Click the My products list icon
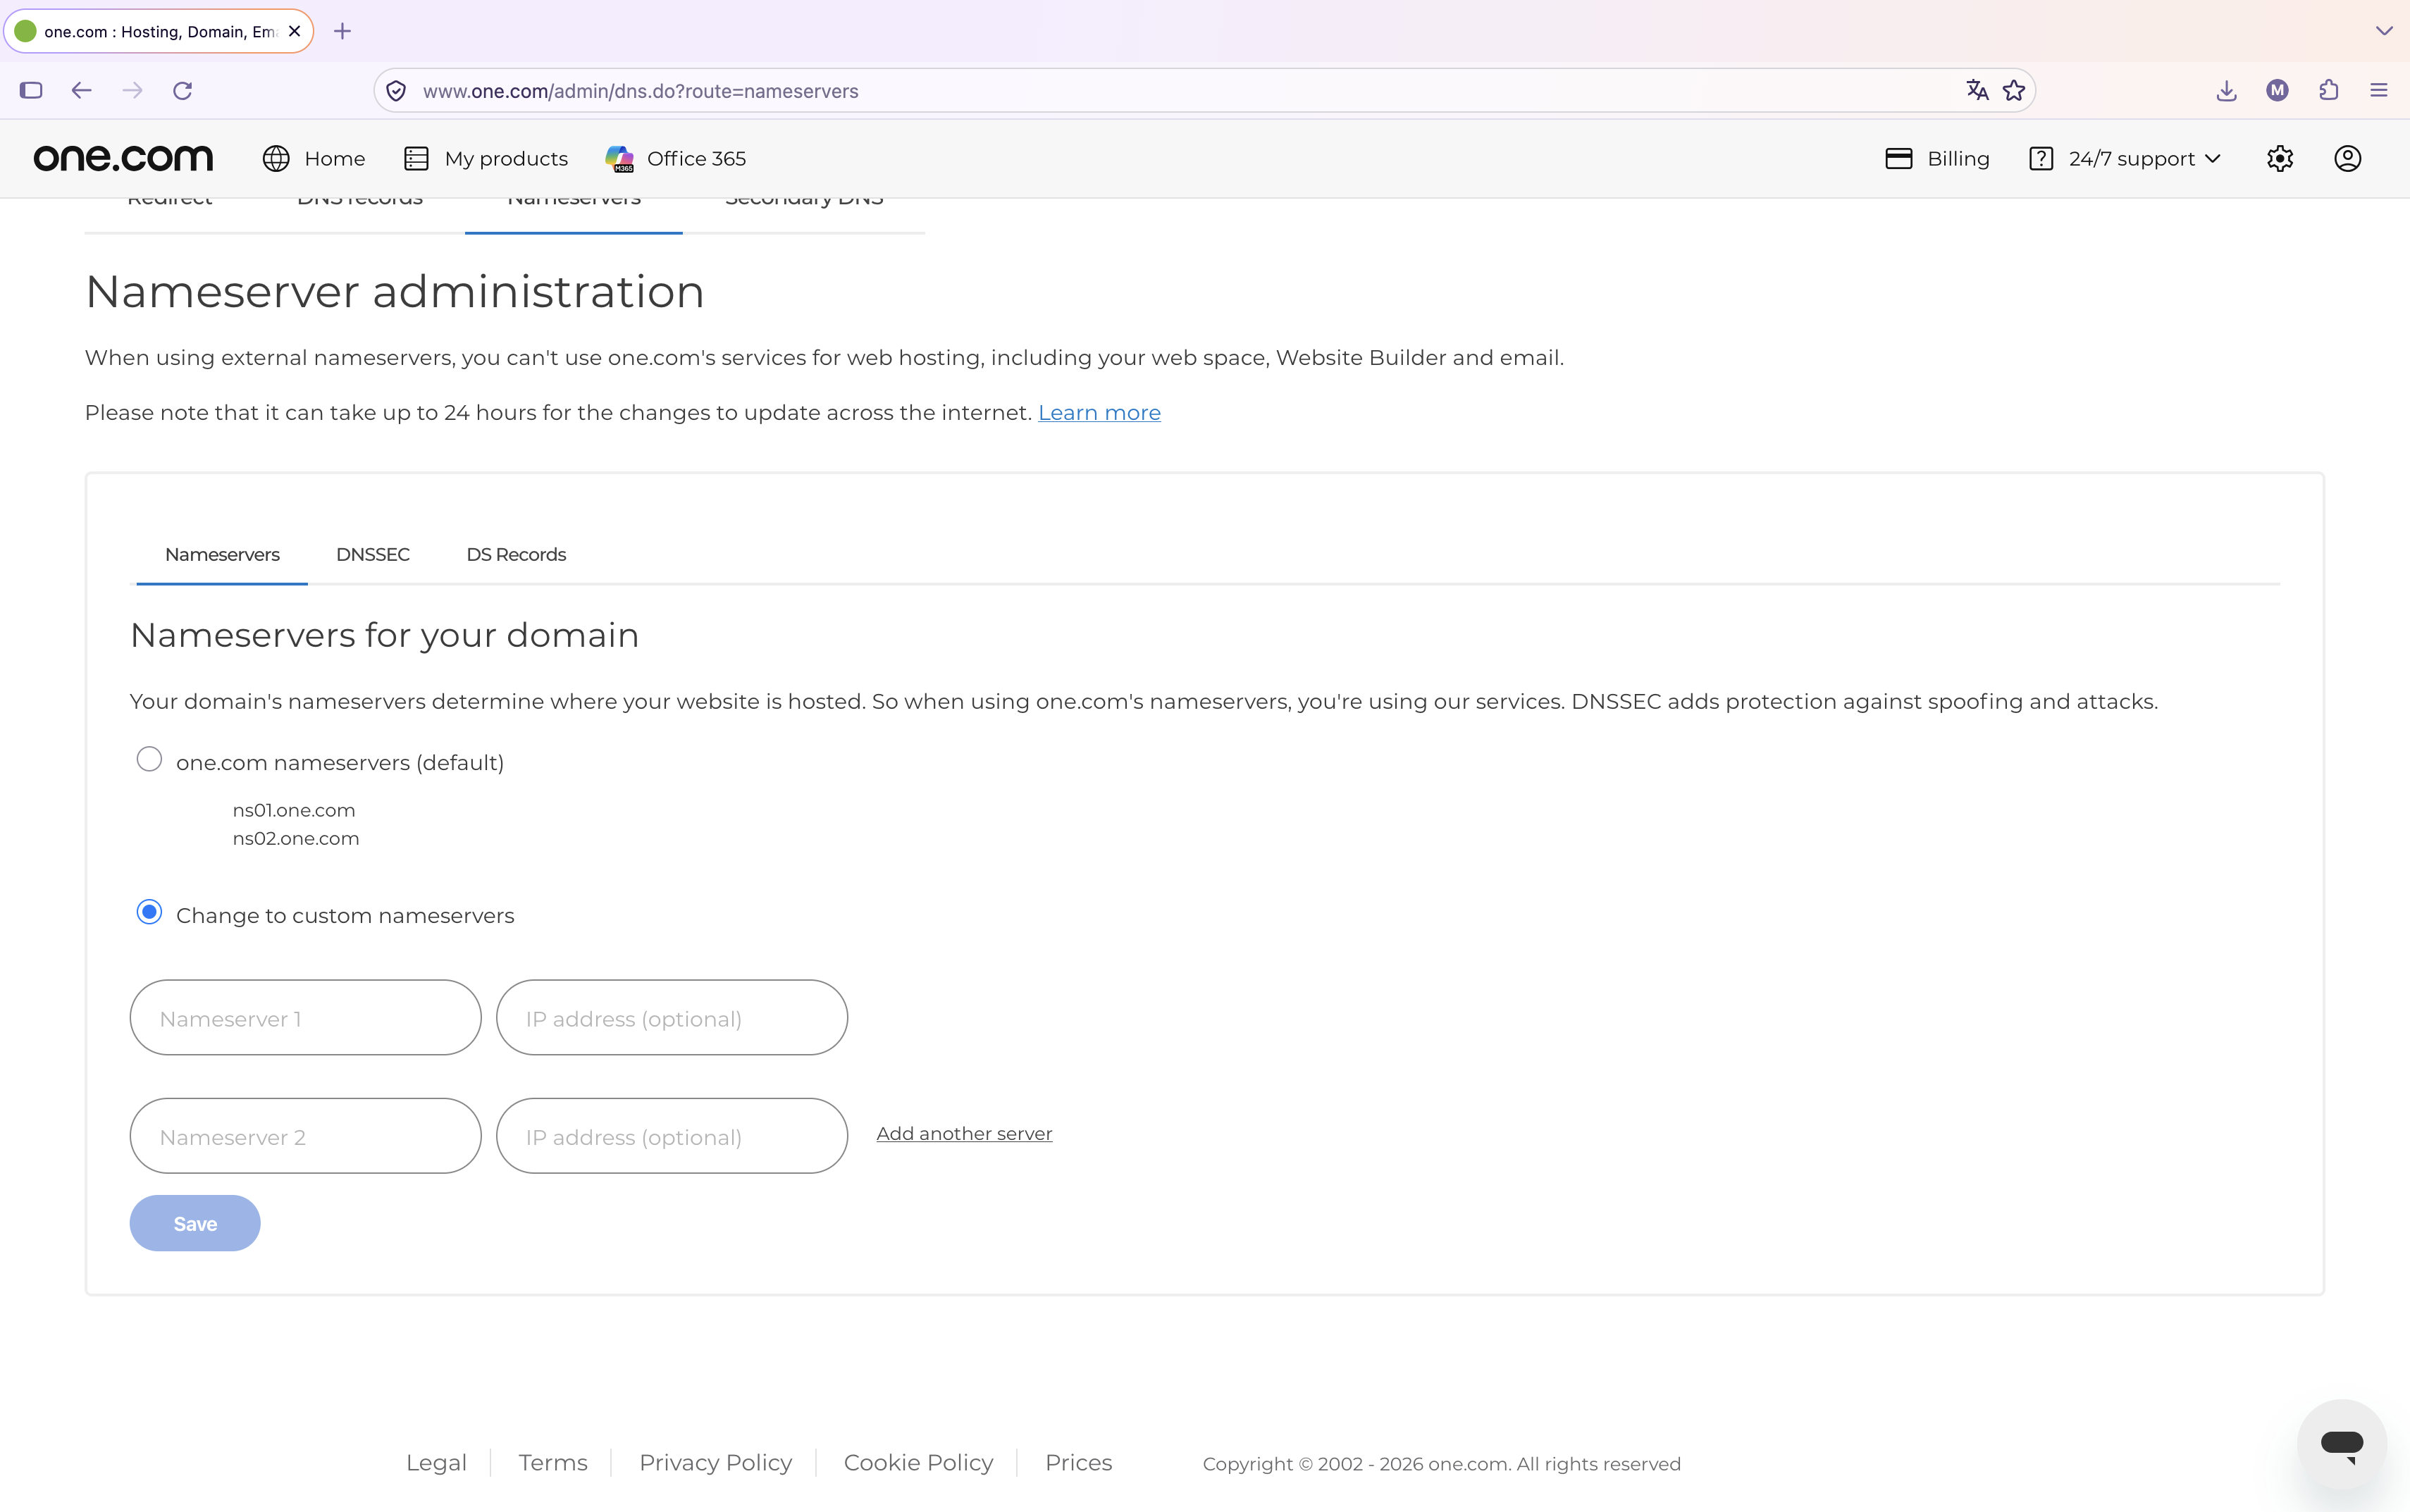2410x1512 pixels. 416,158
